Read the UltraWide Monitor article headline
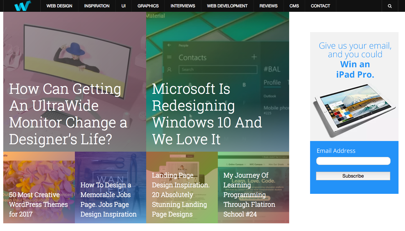 (68, 114)
